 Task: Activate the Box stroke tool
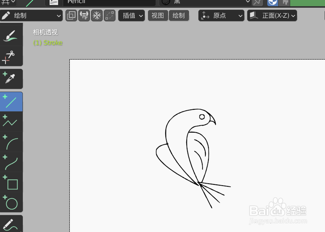pos(11,184)
